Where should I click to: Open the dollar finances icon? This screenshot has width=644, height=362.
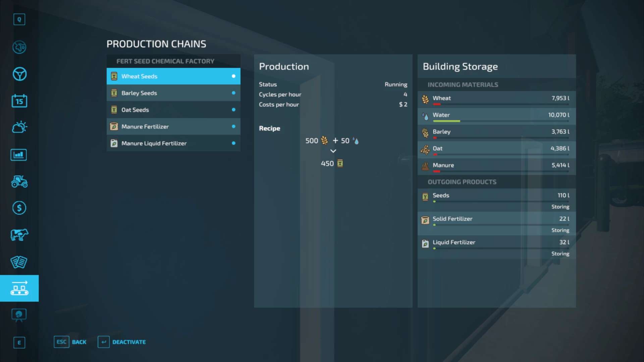click(x=19, y=208)
